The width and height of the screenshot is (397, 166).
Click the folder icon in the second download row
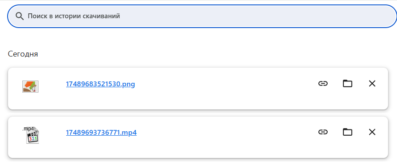point(347,132)
